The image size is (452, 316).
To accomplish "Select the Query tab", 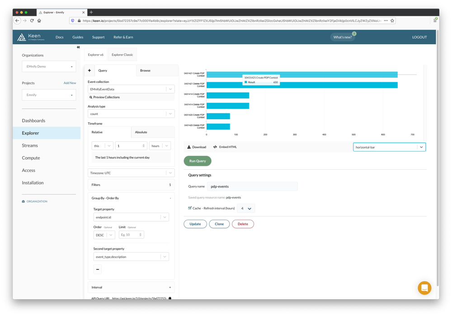I will pyautogui.click(x=115, y=70).
